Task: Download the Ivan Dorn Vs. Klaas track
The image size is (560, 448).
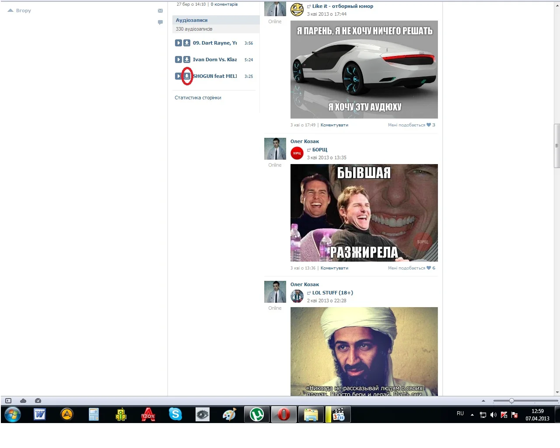Action: (187, 59)
